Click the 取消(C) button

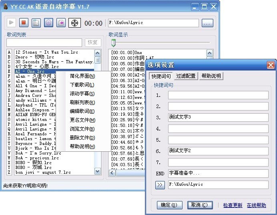[200, 205]
